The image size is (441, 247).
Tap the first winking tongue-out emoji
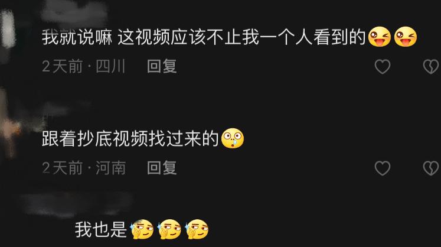tap(380, 37)
